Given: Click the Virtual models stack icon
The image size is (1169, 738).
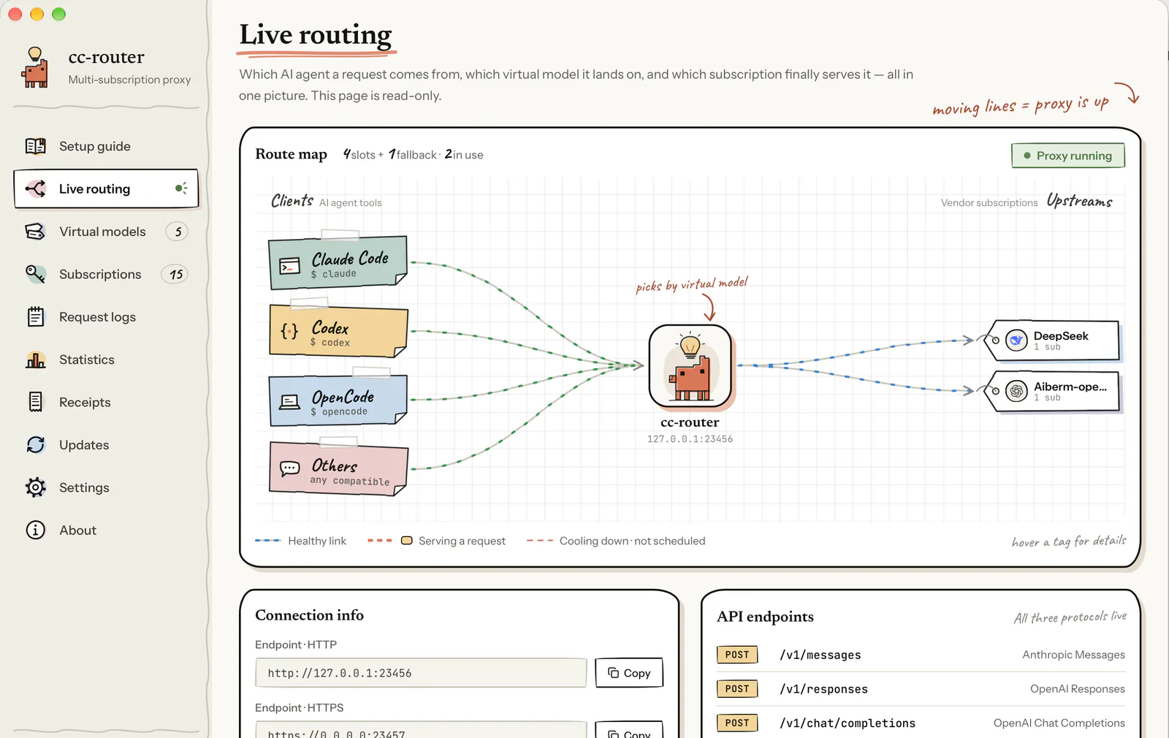Looking at the screenshot, I should click(35, 232).
